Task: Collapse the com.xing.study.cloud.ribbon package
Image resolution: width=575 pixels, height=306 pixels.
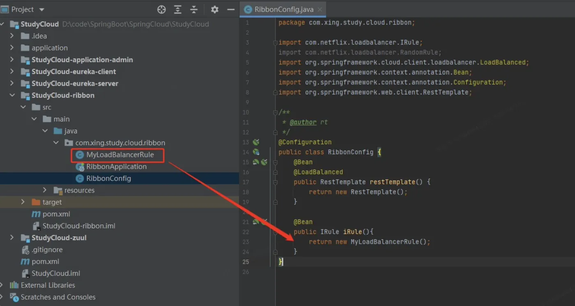Action: click(56, 143)
